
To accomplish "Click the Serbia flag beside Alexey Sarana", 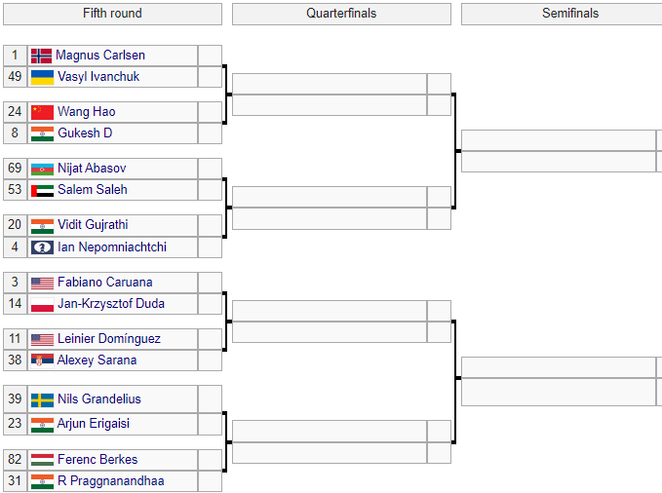I will pyautogui.click(x=42, y=360).
